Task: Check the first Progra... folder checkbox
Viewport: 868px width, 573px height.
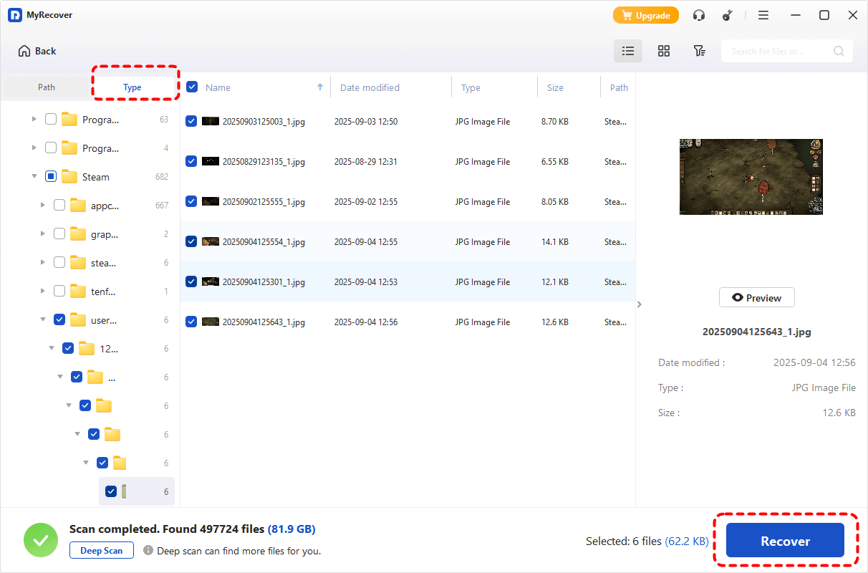Action: (x=51, y=120)
